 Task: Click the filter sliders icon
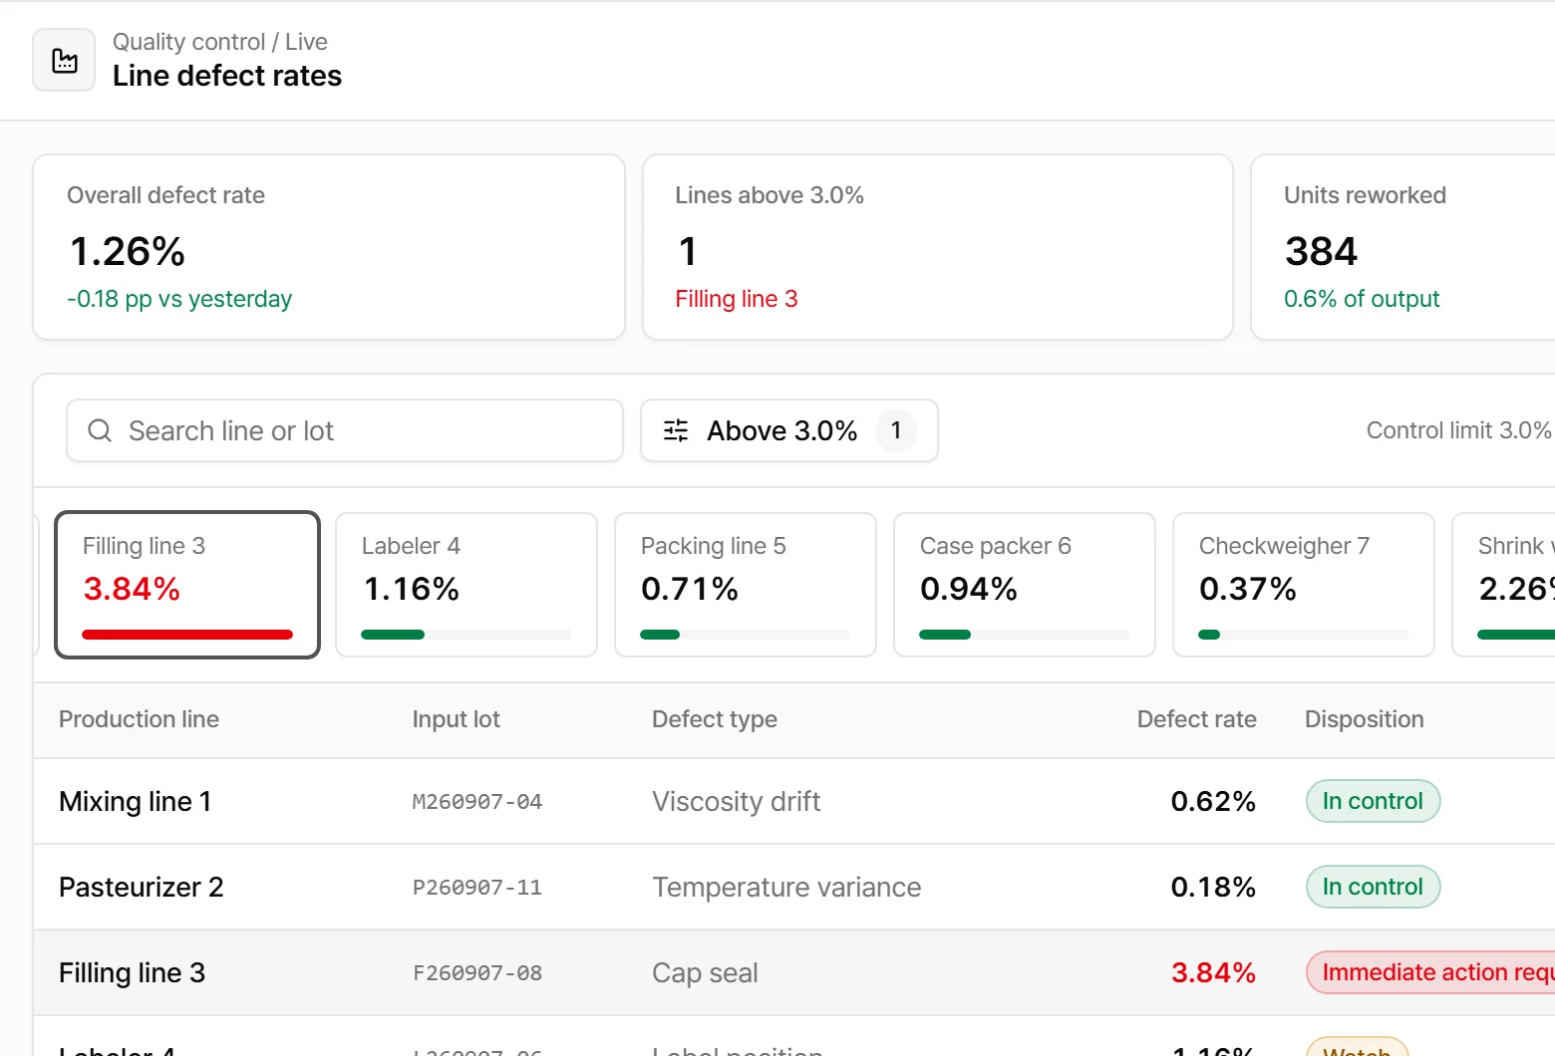tap(676, 430)
